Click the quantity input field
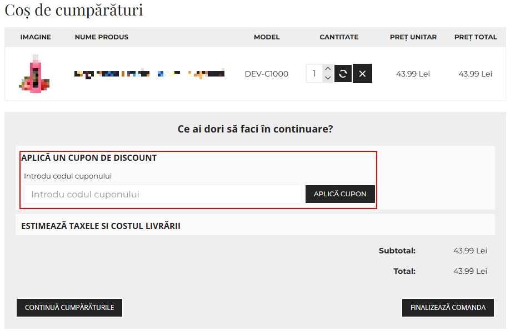 [314, 74]
